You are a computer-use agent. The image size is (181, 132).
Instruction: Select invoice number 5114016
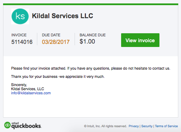pos(22,42)
